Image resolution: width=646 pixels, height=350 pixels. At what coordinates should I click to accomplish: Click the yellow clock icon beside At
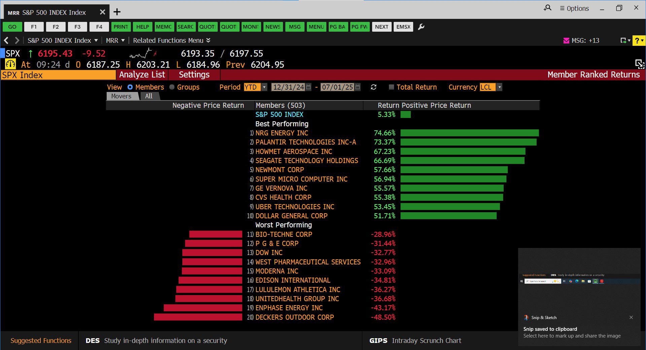10,64
